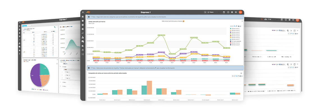
Task: Open the calendar icon in center header
Action: (x=224, y=12)
